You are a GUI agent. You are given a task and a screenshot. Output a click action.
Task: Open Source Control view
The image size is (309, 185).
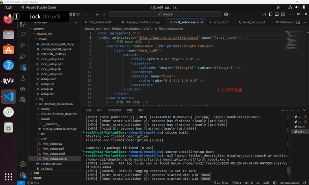tap(23, 46)
